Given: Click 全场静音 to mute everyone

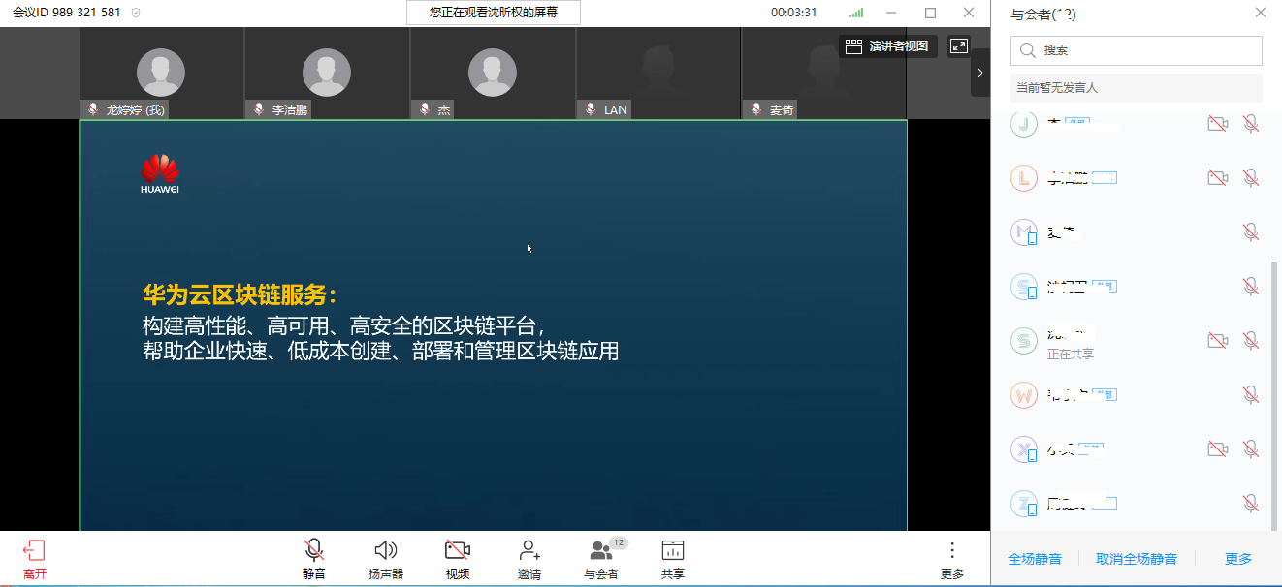Looking at the screenshot, I should [1035, 559].
